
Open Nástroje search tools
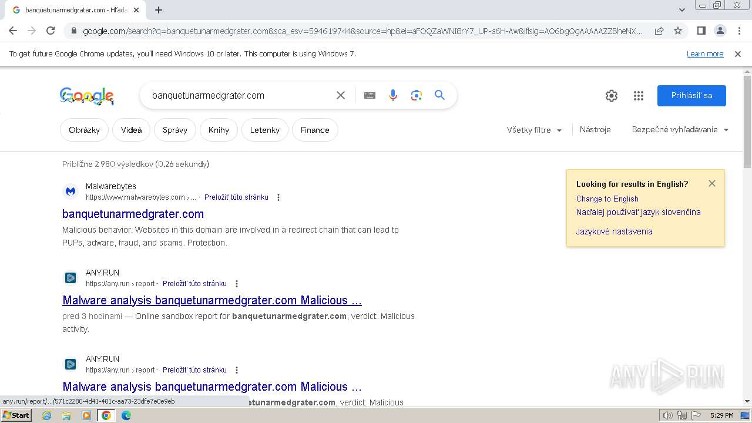click(595, 130)
